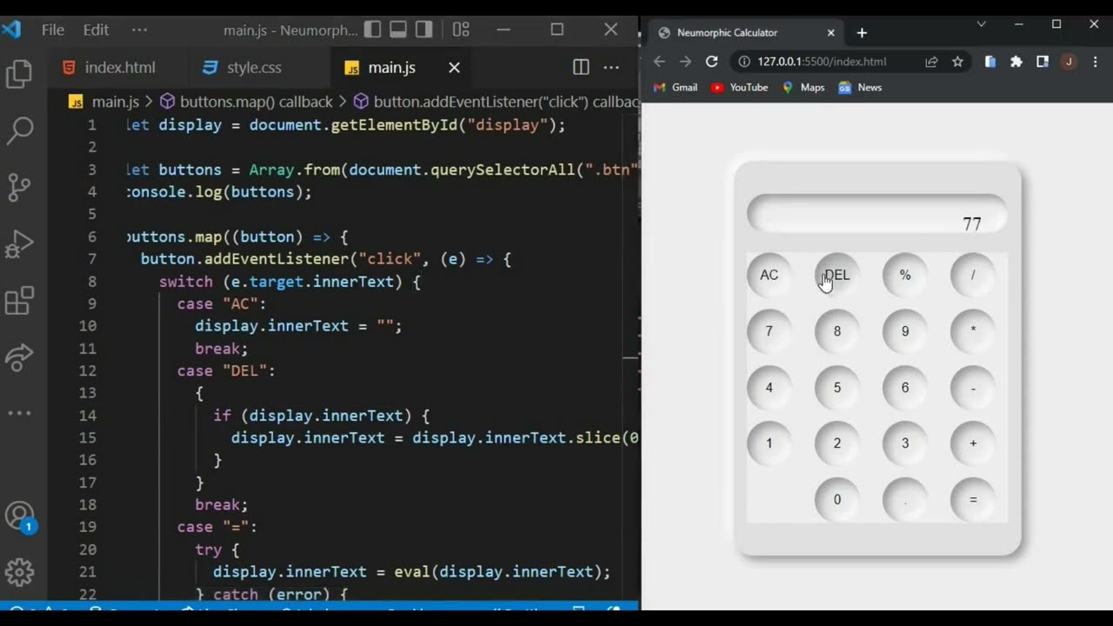
Task: Bookmark this tab with star icon
Action: pos(957,62)
